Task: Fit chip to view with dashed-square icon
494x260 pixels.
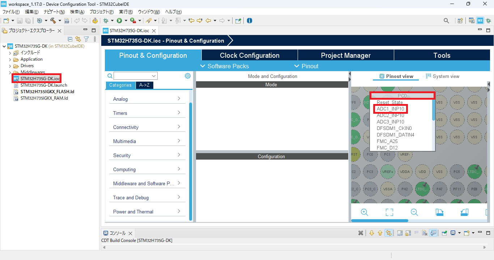Action: coord(389,212)
